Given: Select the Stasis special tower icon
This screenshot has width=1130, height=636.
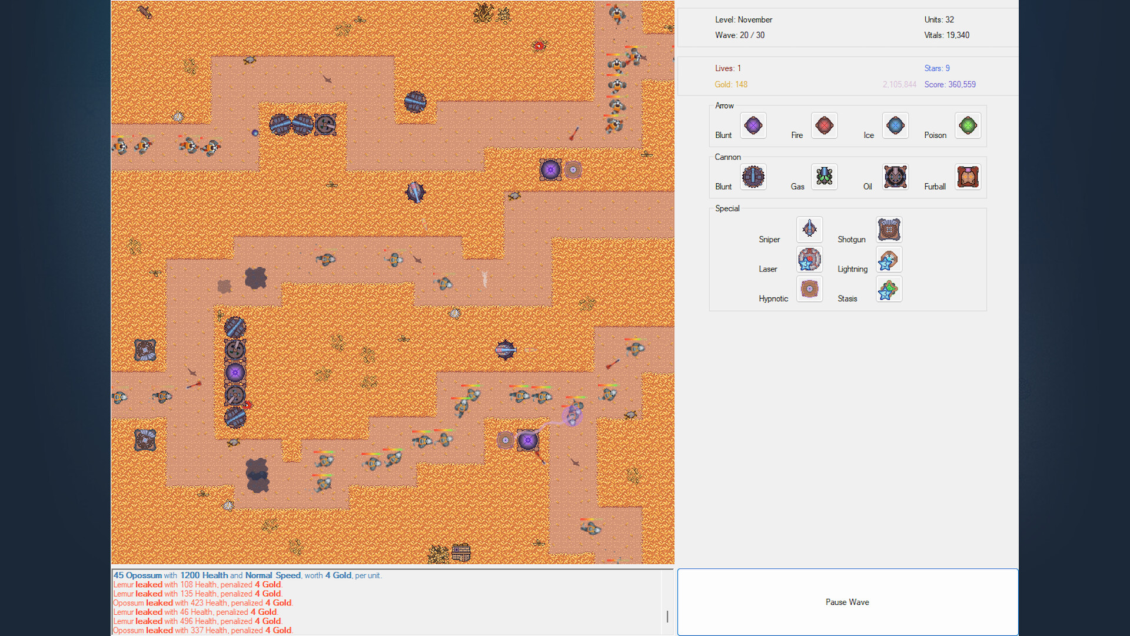Looking at the screenshot, I should pyautogui.click(x=889, y=289).
